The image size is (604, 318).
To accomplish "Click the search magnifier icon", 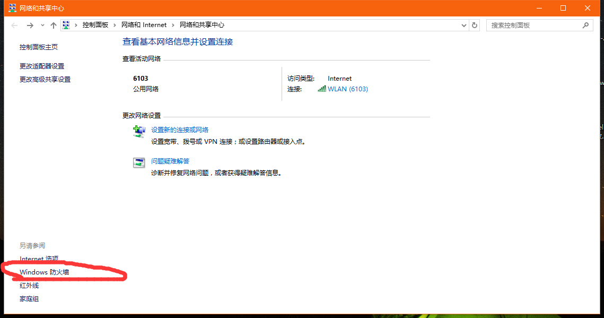I will click(585, 25).
